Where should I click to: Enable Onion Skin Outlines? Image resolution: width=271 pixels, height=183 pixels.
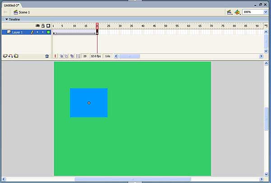click(66, 56)
